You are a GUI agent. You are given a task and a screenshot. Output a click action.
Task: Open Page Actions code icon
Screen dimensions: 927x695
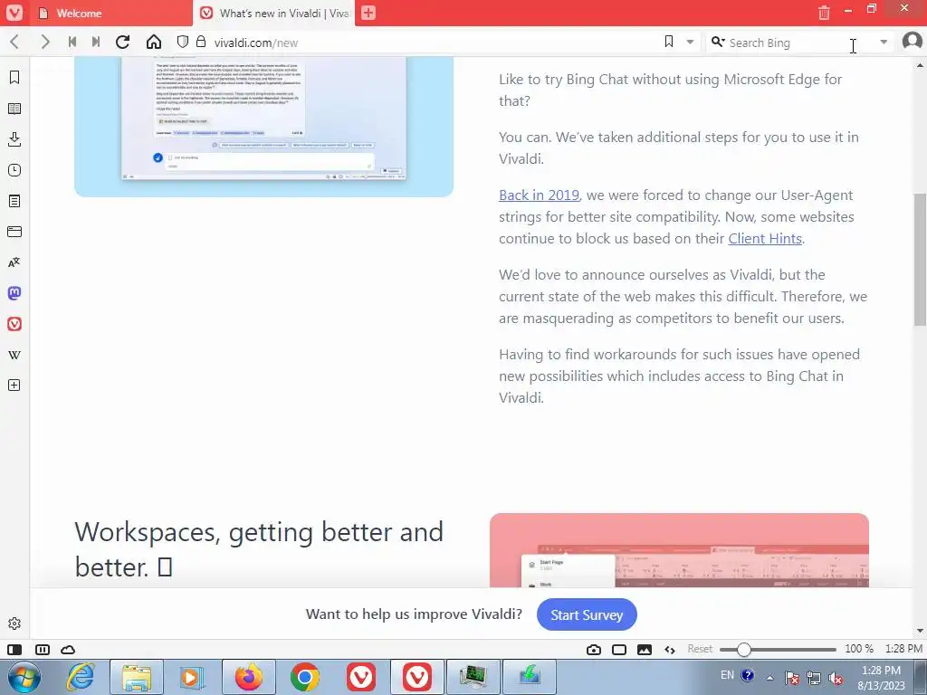pyautogui.click(x=670, y=650)
